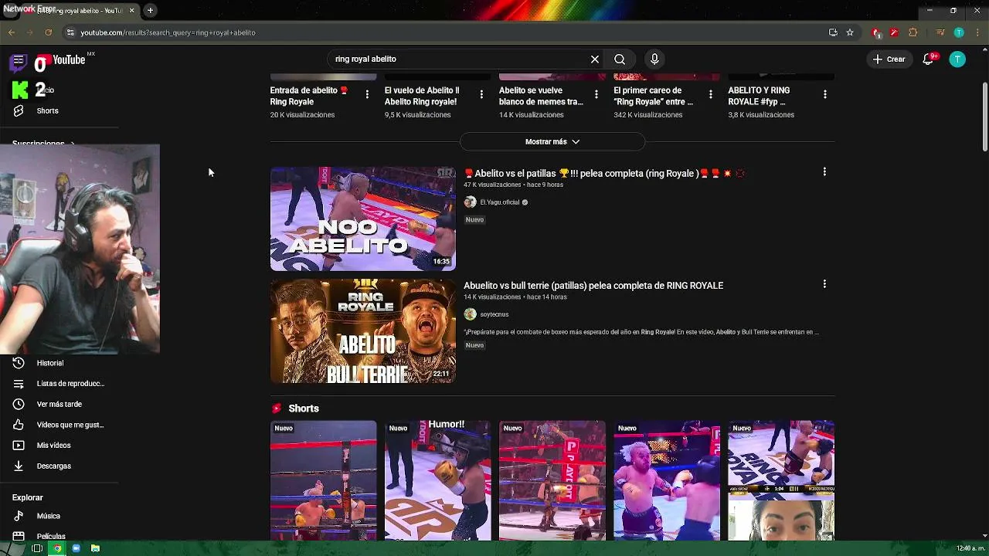Reload the page with browser refresh icon
This screenshot has width=989, height=556.
click(x=48, y=32)
